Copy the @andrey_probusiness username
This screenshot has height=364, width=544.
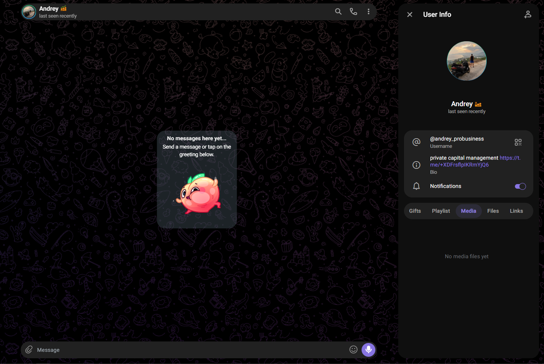click(457, 139)
